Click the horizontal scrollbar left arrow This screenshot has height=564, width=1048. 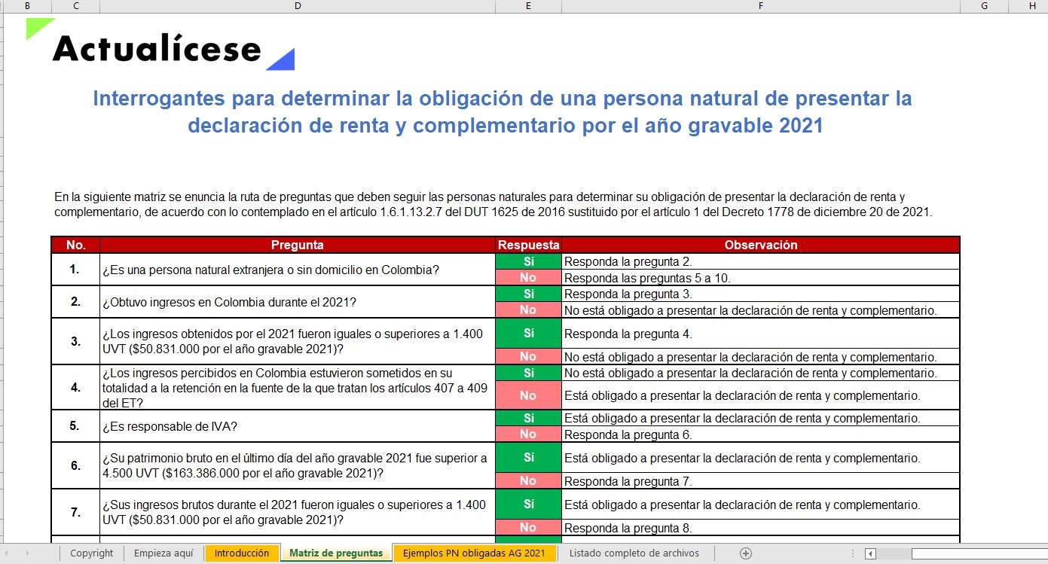[x=870, y=553]
